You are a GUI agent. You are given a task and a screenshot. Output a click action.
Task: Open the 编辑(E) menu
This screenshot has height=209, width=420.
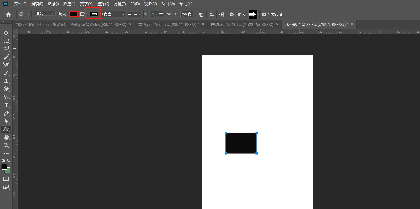pos(37,4)
